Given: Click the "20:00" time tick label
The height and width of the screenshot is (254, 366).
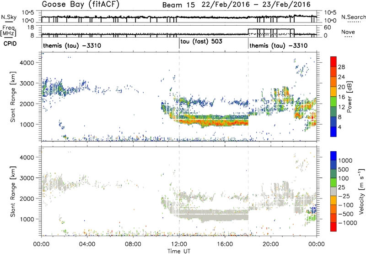Looking at the screenshot, I should [x=271, y=244].
